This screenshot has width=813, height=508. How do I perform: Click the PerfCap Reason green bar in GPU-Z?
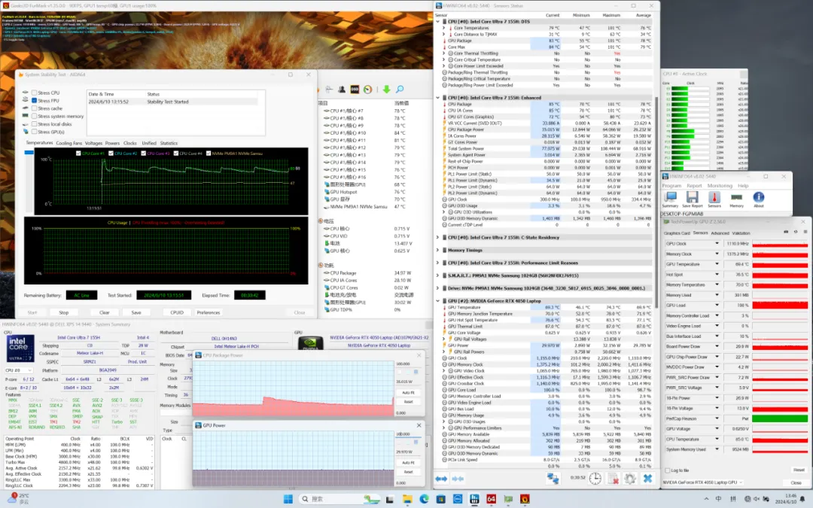tap(780, 419)
